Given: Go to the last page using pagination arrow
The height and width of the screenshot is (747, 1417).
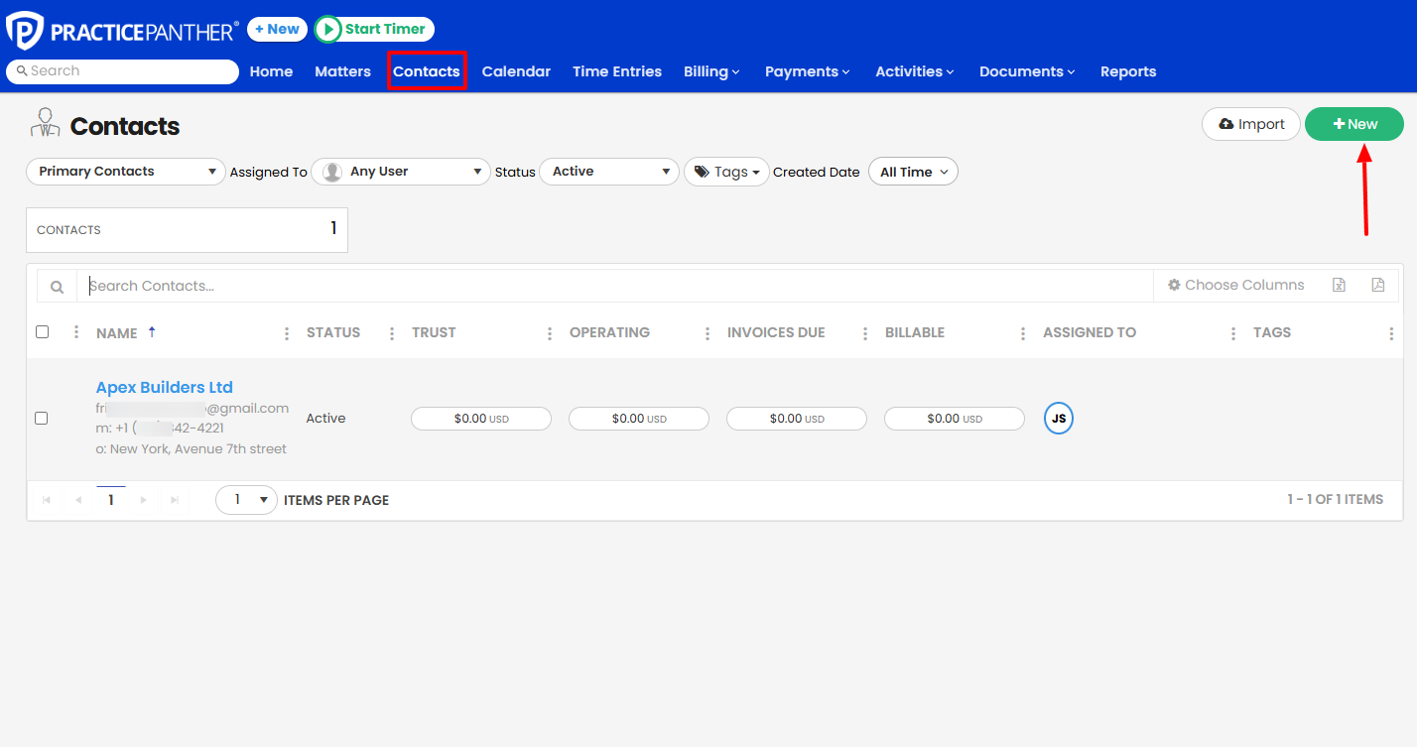Looking at the screenshot, I should point(175,500).
